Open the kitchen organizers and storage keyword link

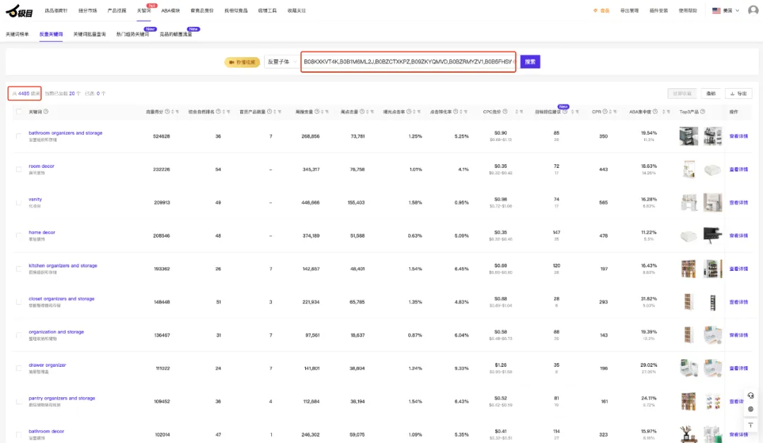pos(63,266)
